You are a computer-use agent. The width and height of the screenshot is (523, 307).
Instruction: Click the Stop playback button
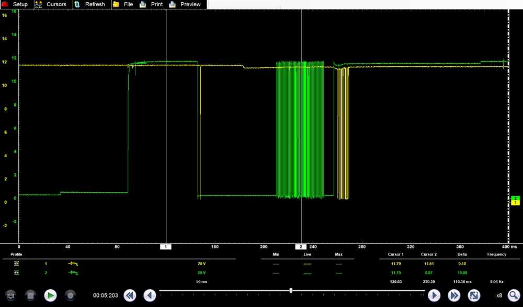click(x=30, y=296)
